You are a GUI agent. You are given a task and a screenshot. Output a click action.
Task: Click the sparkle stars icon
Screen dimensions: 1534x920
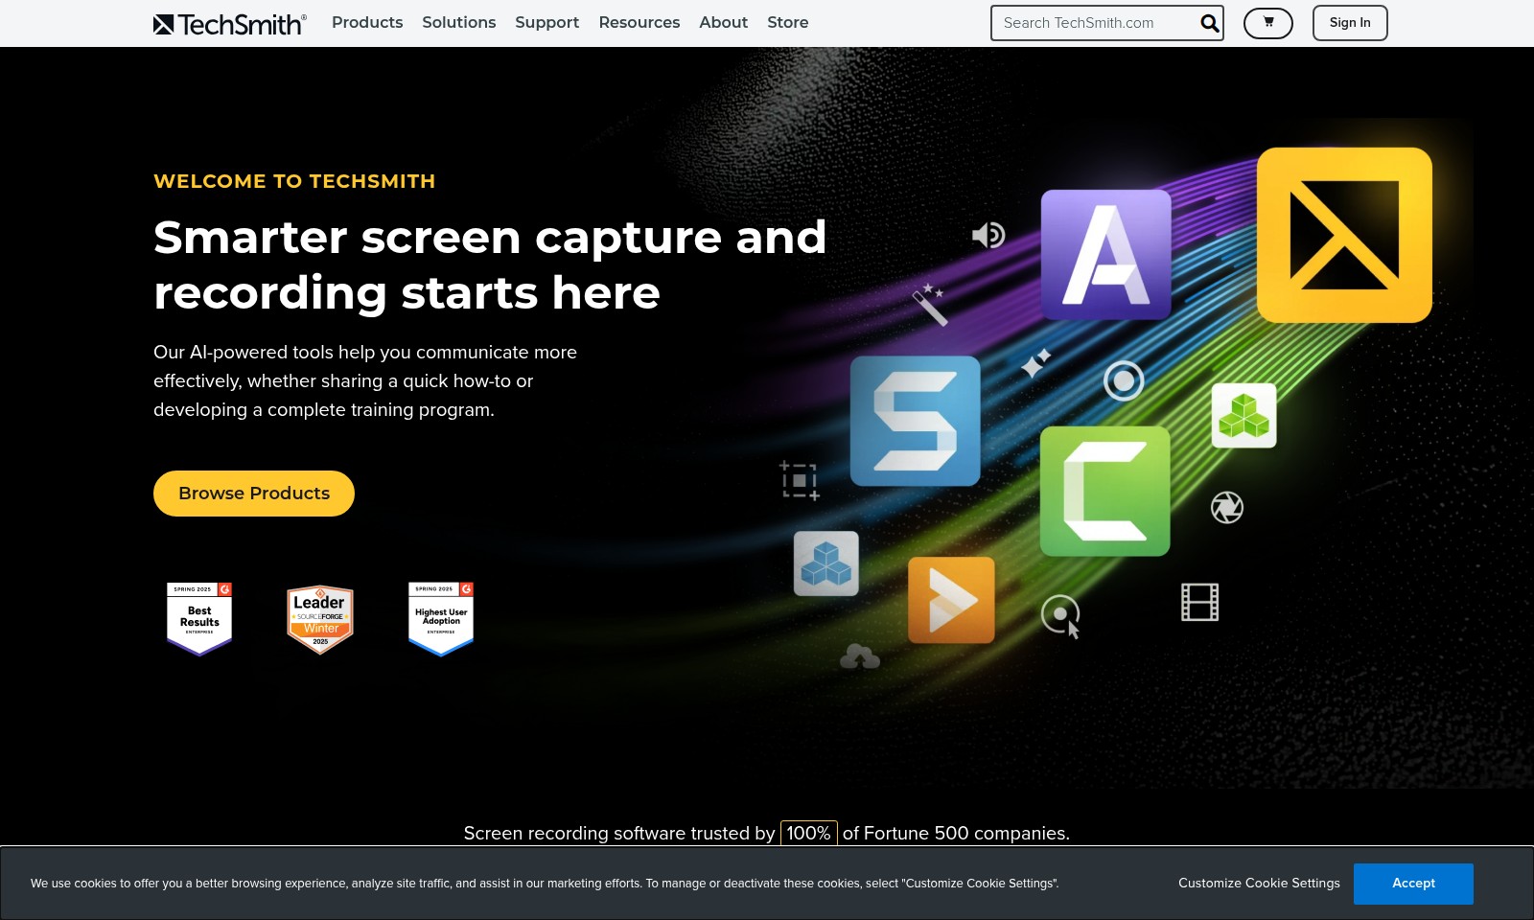click(x=1035, y=363)
